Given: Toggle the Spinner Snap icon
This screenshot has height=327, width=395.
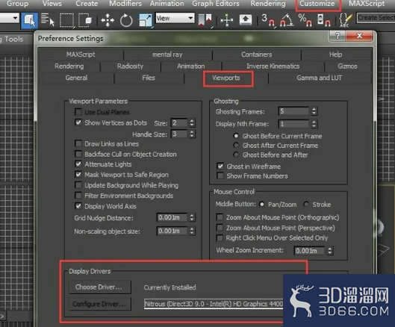Looking at the screenshot, I should tap(324, 20).
